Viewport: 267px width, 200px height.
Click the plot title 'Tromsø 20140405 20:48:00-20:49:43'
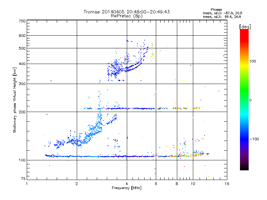126,12
